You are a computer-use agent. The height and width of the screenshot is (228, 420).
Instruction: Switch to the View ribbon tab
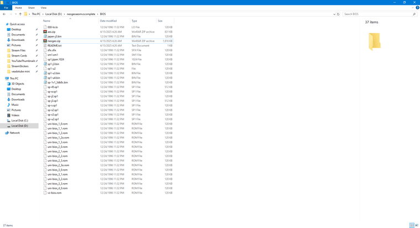coord(43,8)
